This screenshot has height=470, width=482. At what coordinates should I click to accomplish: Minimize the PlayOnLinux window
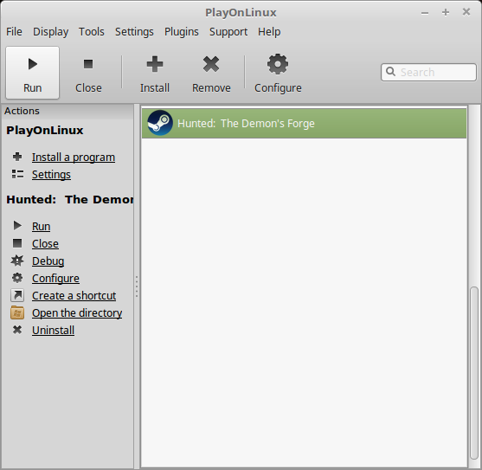[425, 13]
